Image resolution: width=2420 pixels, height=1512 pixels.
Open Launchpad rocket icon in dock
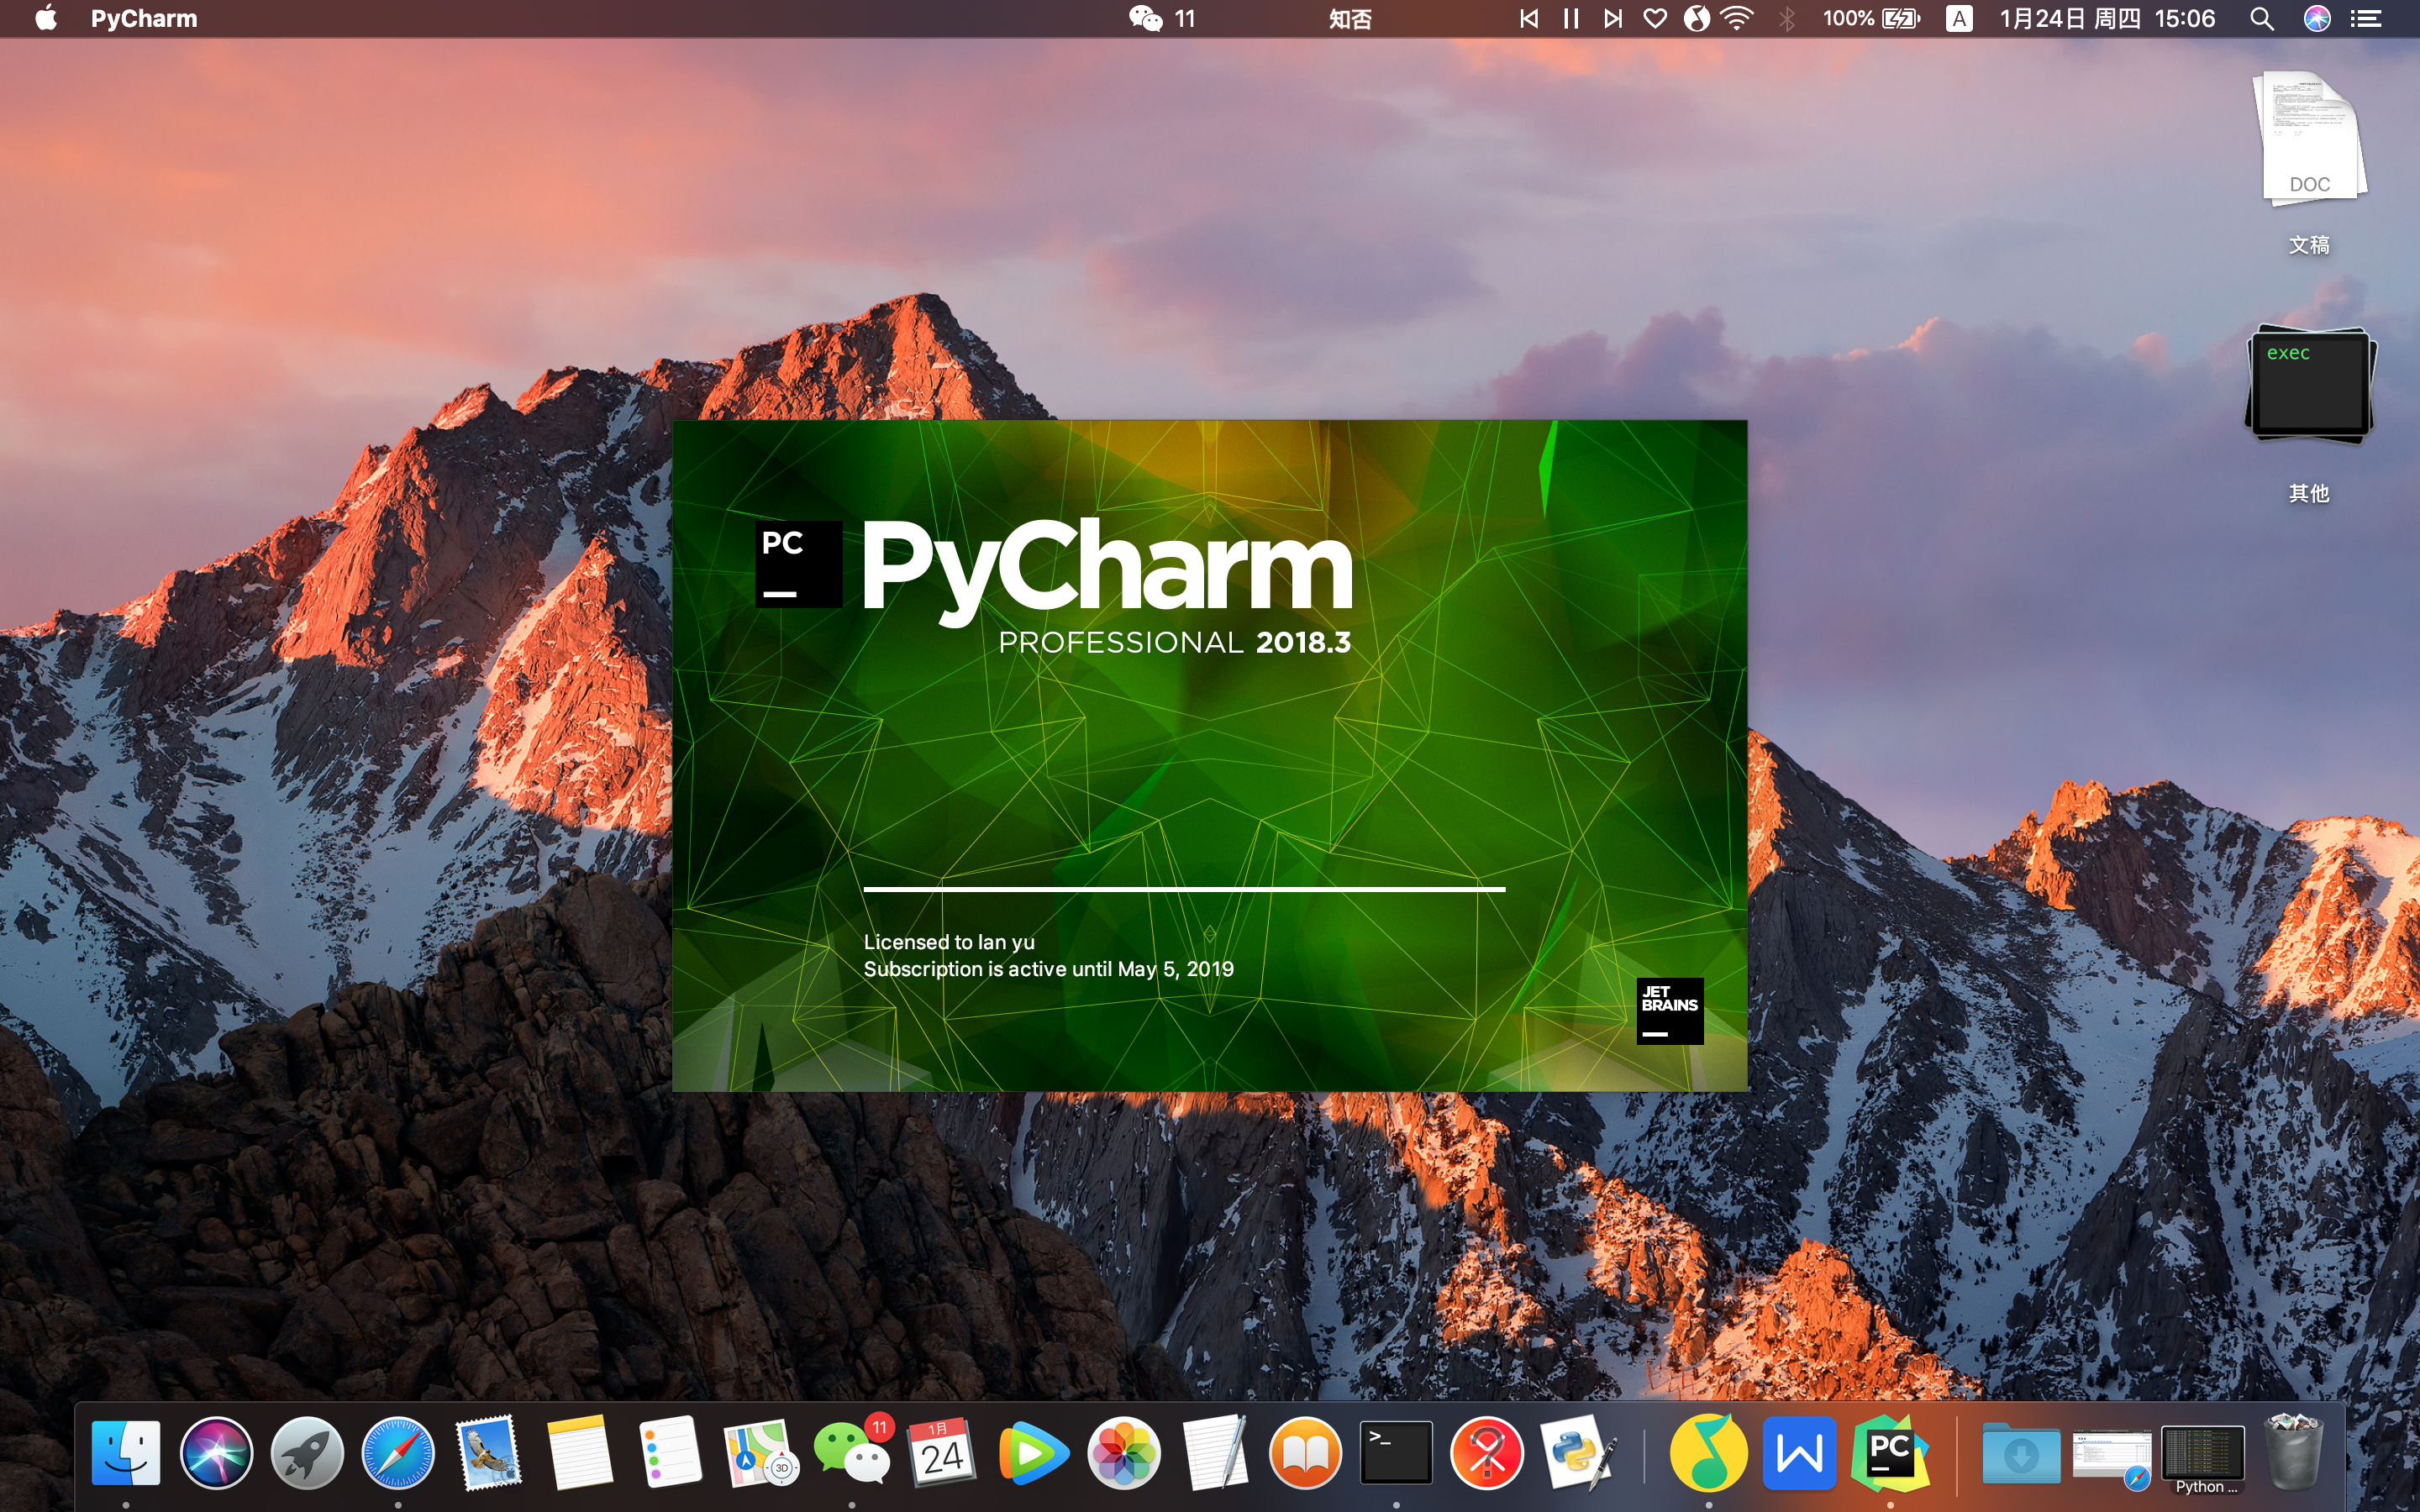[x=307, y=1453]
